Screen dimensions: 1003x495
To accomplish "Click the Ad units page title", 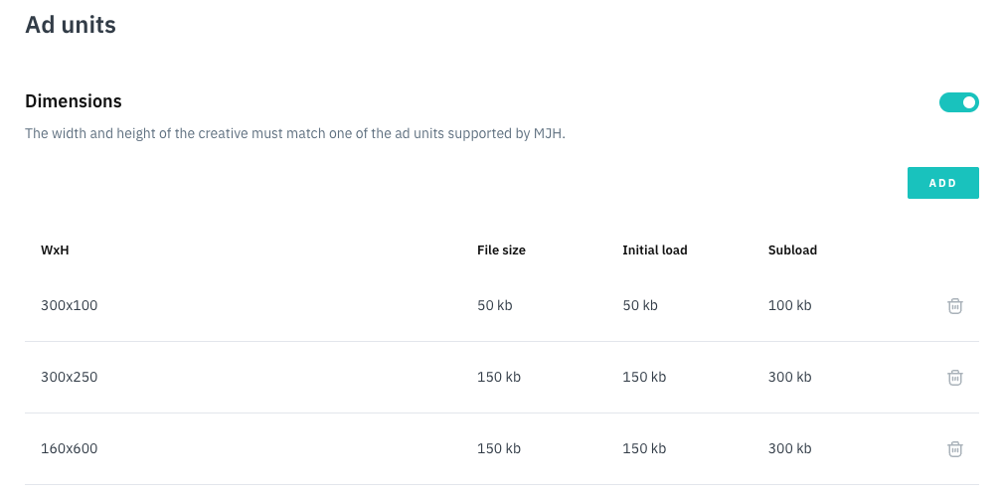I will coord(71,25).
